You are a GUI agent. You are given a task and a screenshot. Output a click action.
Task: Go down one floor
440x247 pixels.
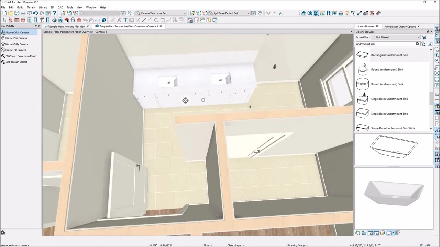(x=269, y=13)
